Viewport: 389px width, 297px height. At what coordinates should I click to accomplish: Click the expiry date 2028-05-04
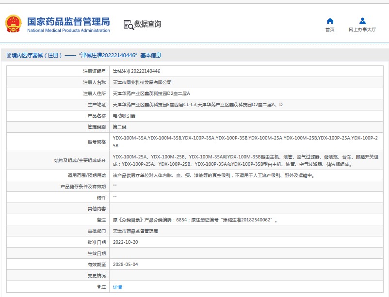126,264
